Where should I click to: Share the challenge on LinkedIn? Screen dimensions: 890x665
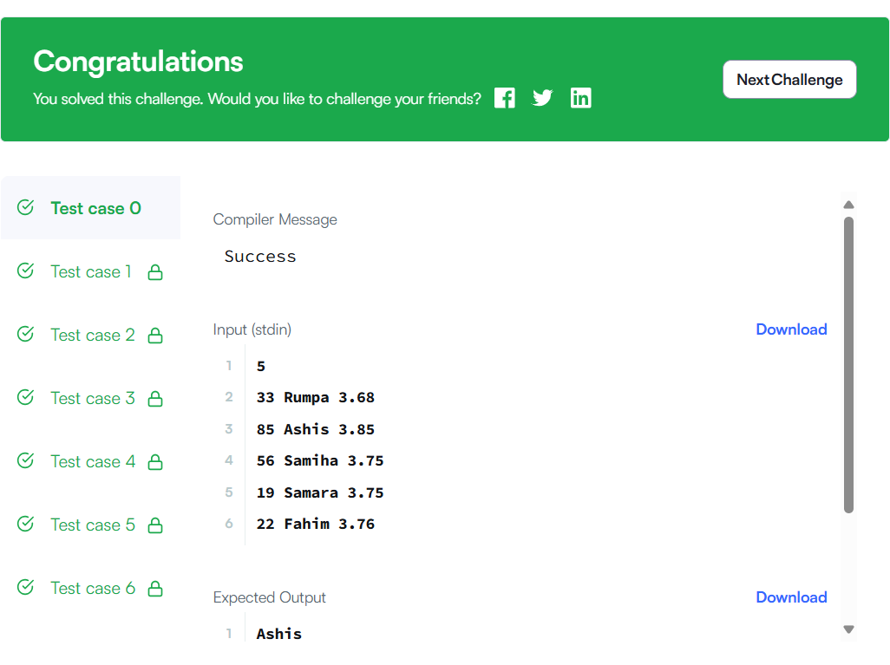tap(580, 98)
